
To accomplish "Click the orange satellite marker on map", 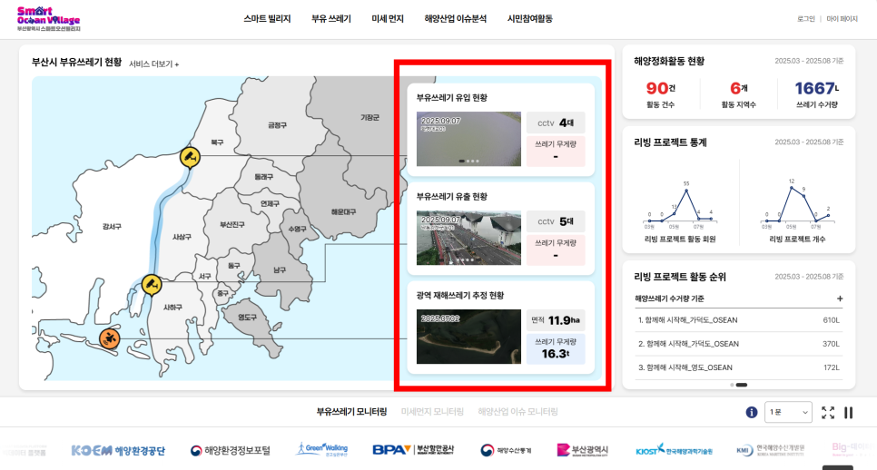I will click(110, 338).
